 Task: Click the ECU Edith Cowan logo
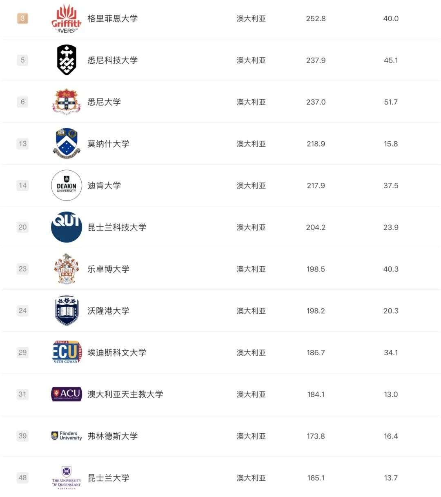(x=67, y=352)
